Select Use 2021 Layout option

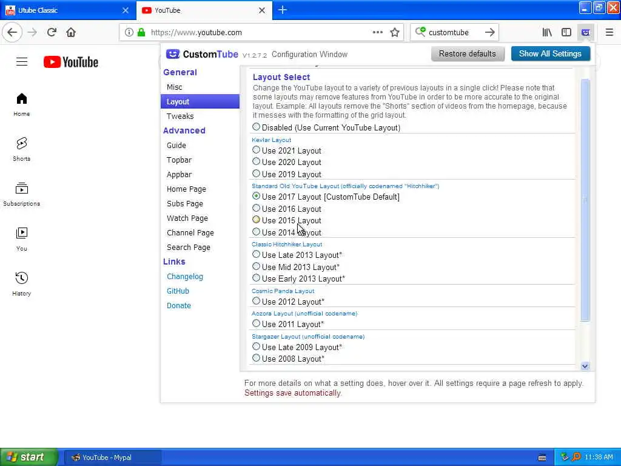pos(257,150)
